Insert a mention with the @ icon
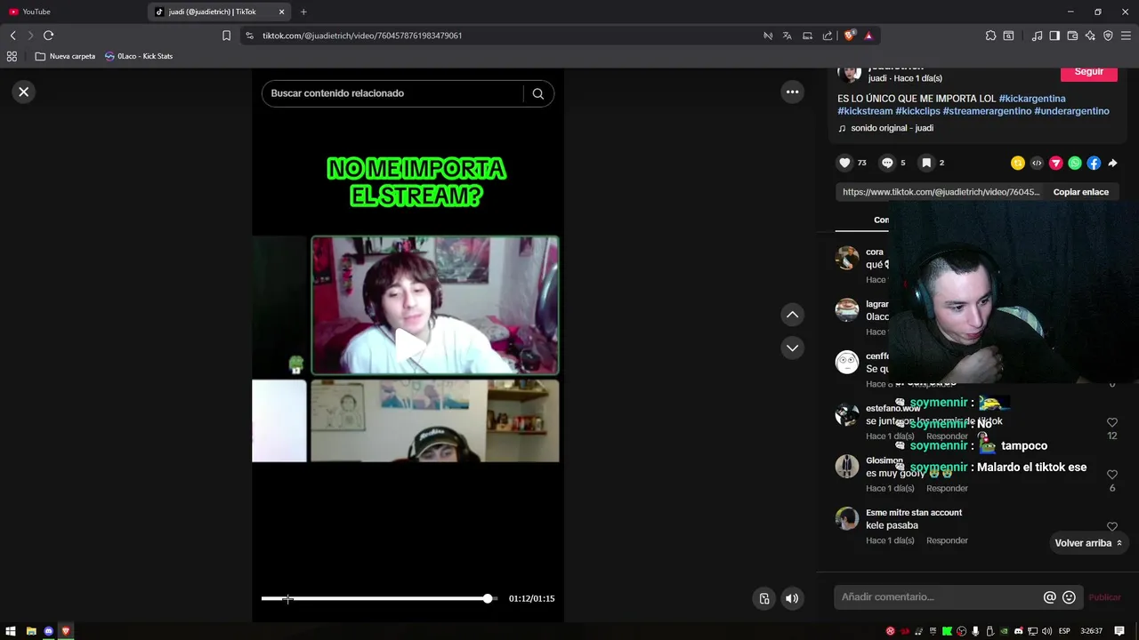1139x640 pixels. tap(1050, 597)
